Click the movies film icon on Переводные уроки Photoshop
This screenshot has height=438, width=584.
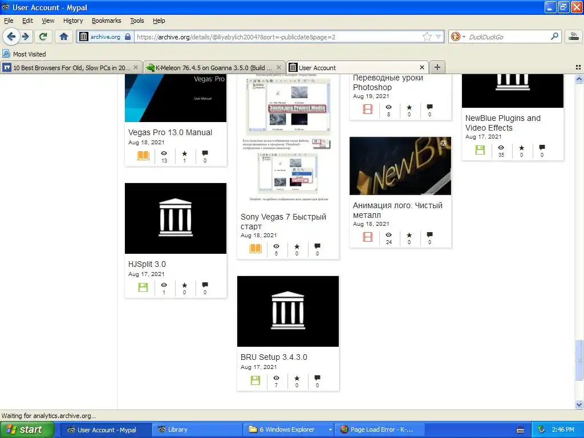coord(368,109)
